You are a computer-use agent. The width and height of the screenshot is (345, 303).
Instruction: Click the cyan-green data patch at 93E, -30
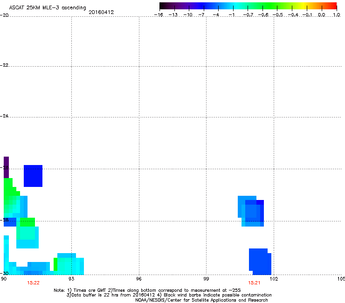pyautogui.click(x=69, y=264)
